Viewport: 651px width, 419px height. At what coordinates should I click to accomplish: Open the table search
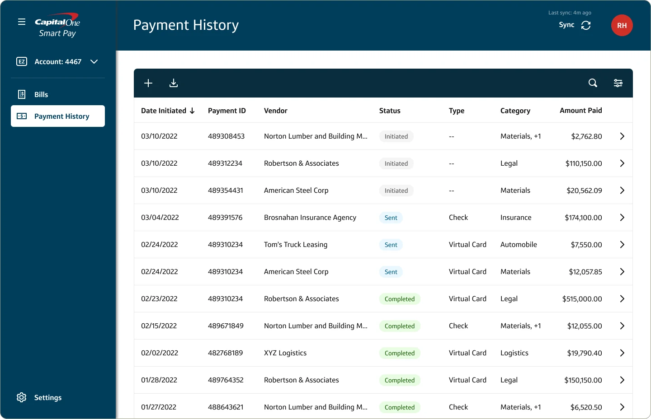(x=593, y=83)
